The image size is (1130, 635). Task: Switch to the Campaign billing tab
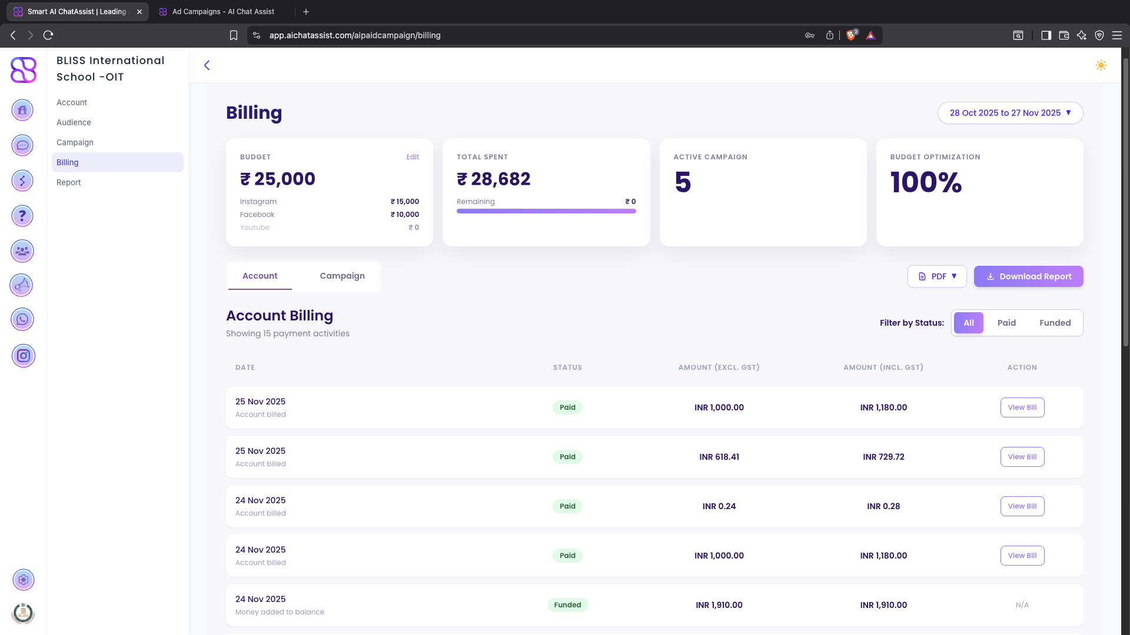[342, 276]
